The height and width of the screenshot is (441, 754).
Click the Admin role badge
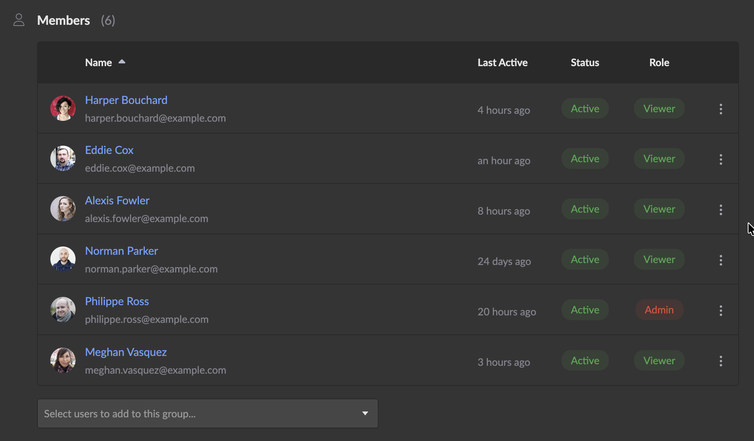659,310
